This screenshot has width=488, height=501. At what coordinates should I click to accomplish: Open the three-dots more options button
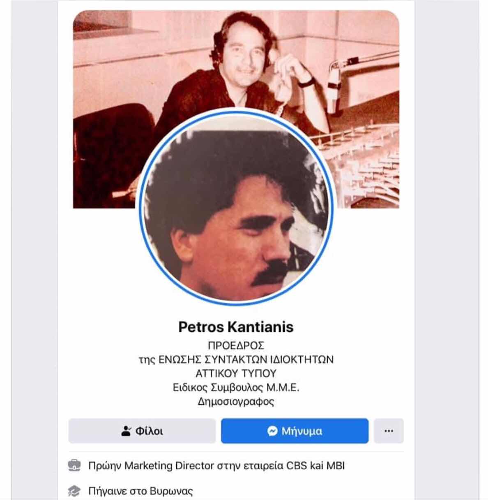389,431
